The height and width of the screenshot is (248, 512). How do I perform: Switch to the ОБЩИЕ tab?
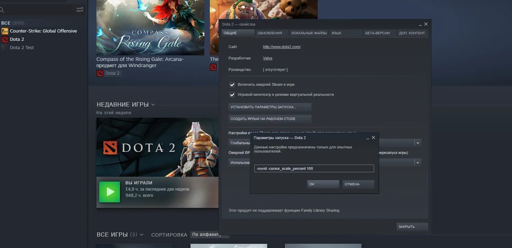pos(238,33)
